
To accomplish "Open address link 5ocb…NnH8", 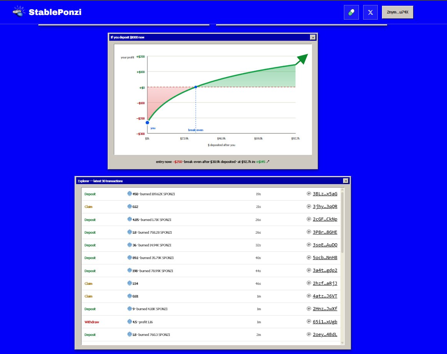I will point(325,258).
